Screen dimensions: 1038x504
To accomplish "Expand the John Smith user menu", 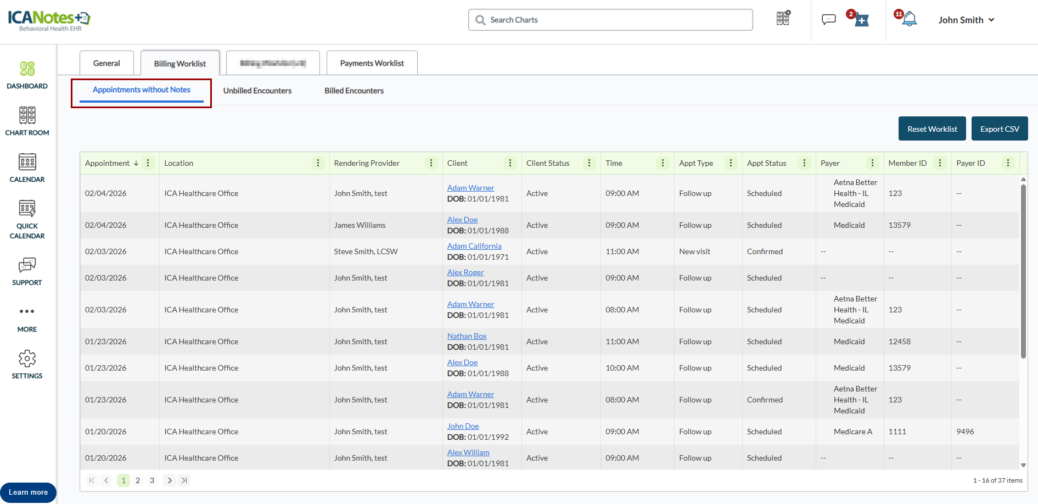I will pos(966,20).
